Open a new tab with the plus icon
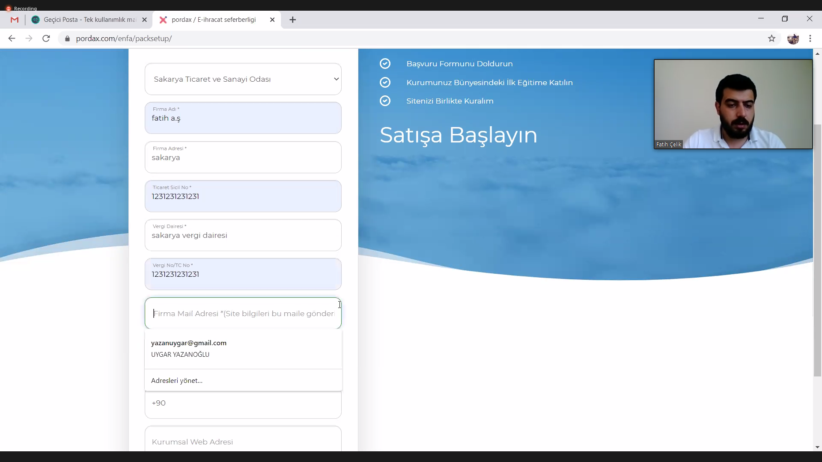 [293, 20]
